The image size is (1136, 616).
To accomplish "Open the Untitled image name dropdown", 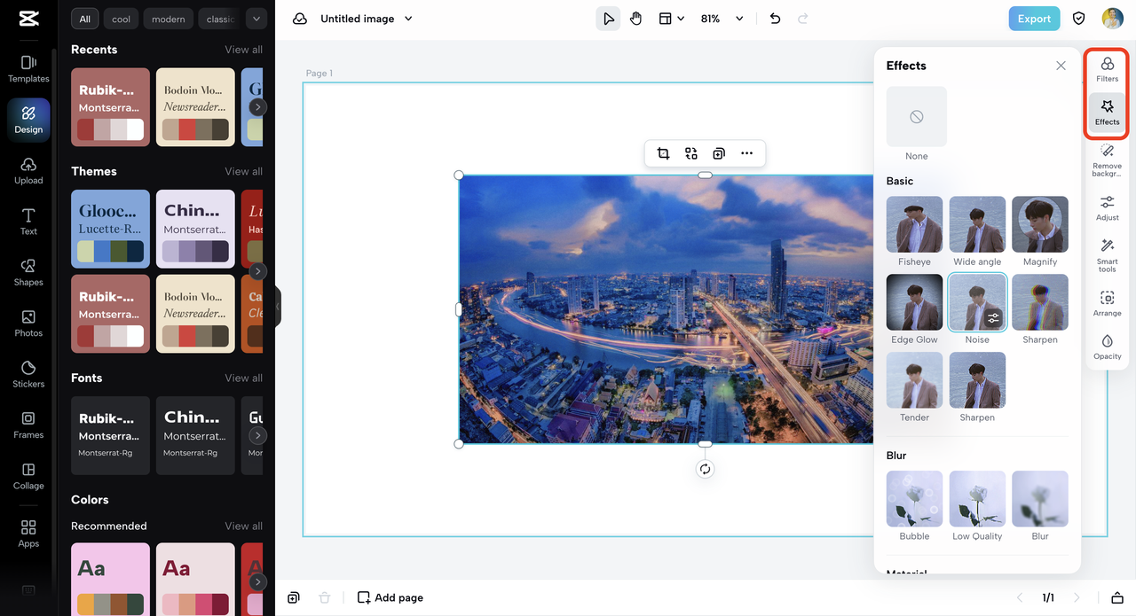I will tap(367, 19).
